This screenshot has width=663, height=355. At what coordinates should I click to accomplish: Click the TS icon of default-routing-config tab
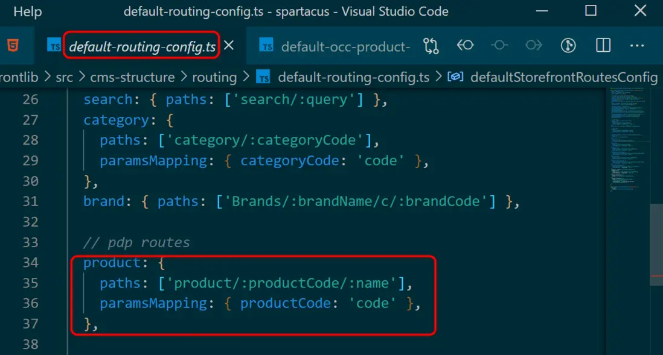coord(54,46)
